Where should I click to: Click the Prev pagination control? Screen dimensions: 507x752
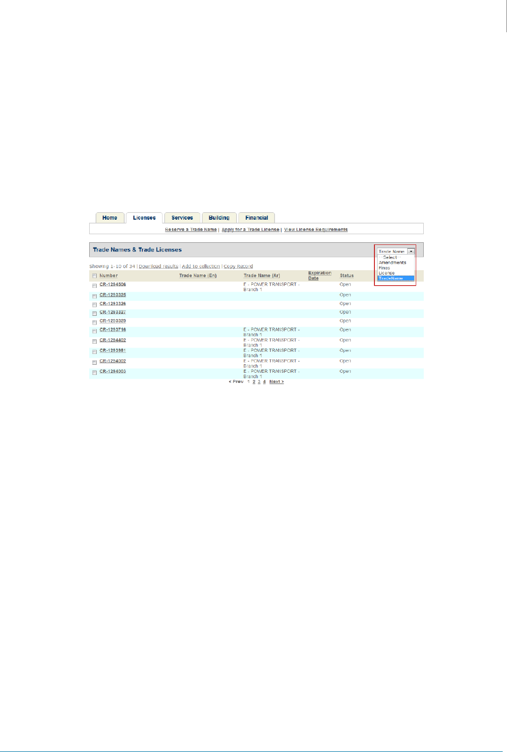click(236, 382)
